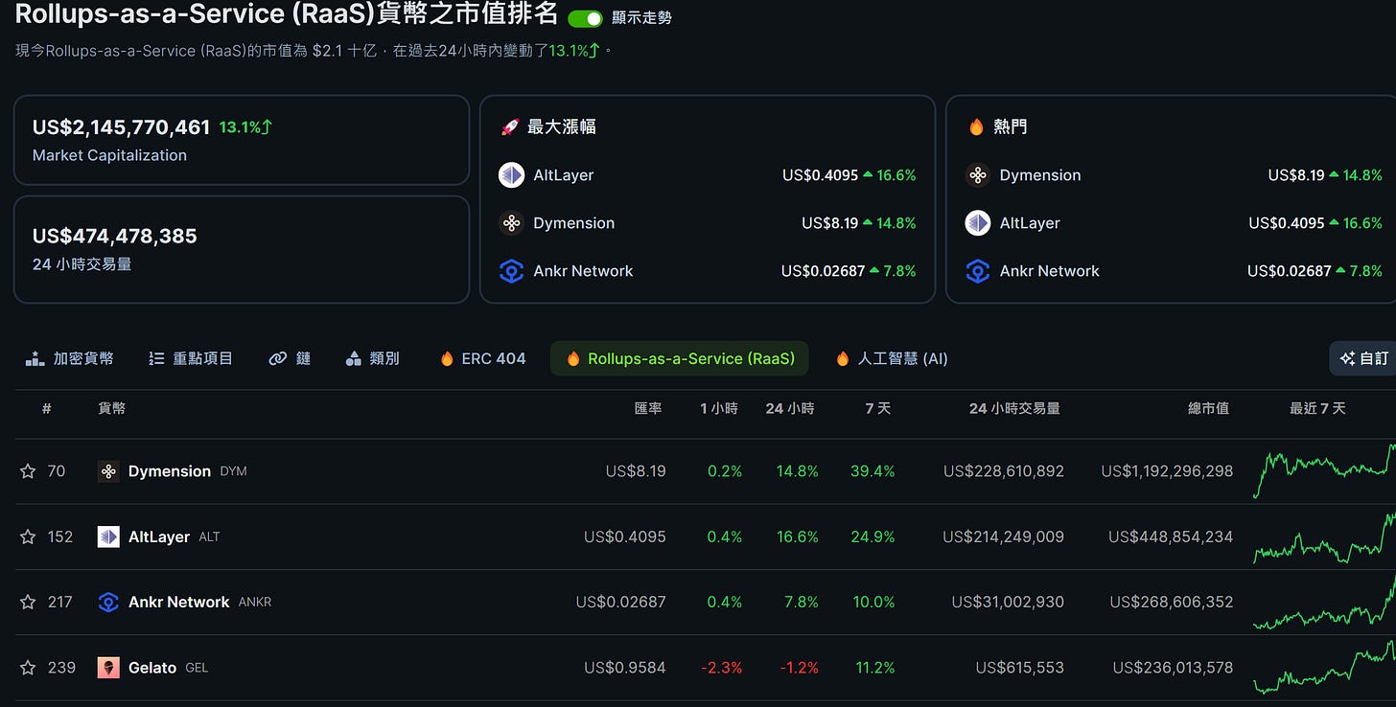Click Gelato price US$0.9584

[x=625, y=667]
